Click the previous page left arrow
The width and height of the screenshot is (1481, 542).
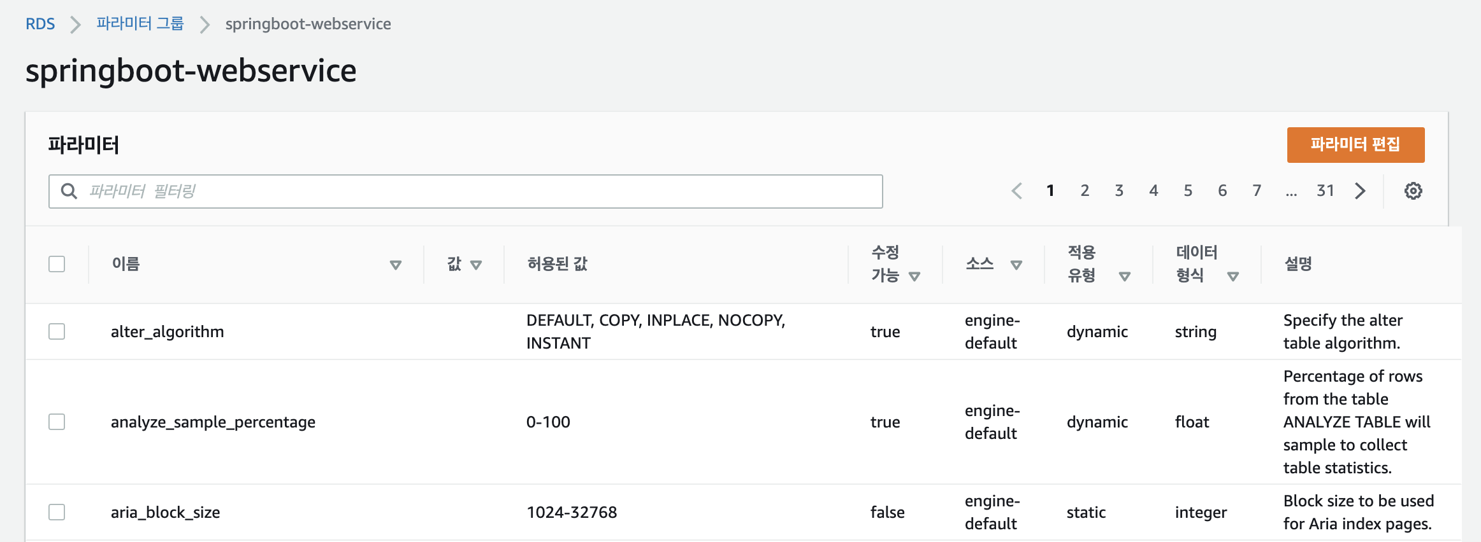pos(1016,191)
